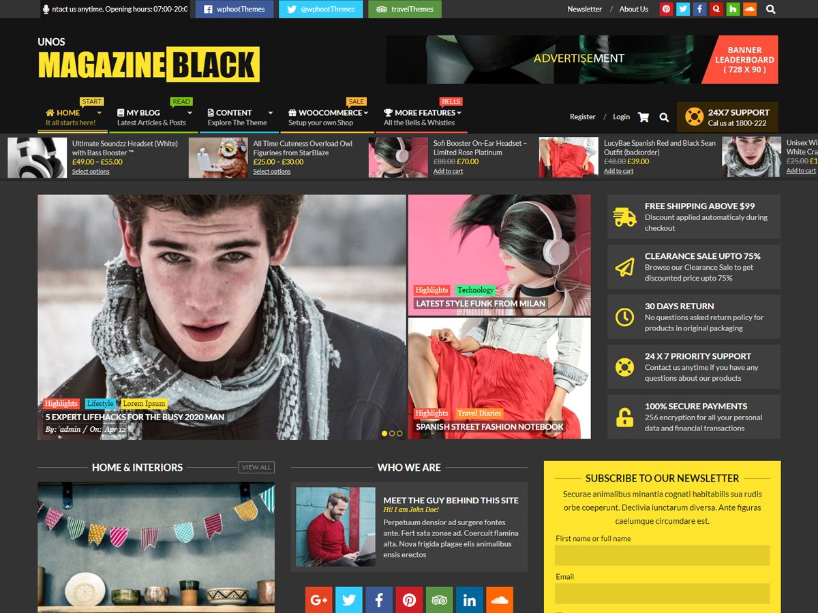Click the microphone icon before opening hours text
Image resolution: width=818 pixels, height=613 pixels.
click(x=46, y=10)
